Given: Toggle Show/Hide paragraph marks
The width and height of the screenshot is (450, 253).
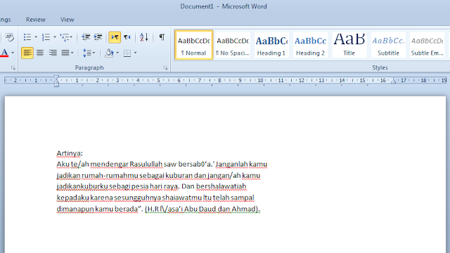Looking at the screenshot, I should pos(162,37).
